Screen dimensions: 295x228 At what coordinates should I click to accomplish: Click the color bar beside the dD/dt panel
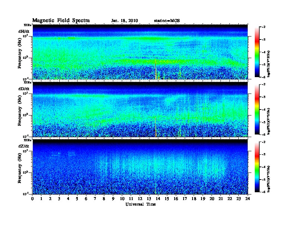click(257, 109)
